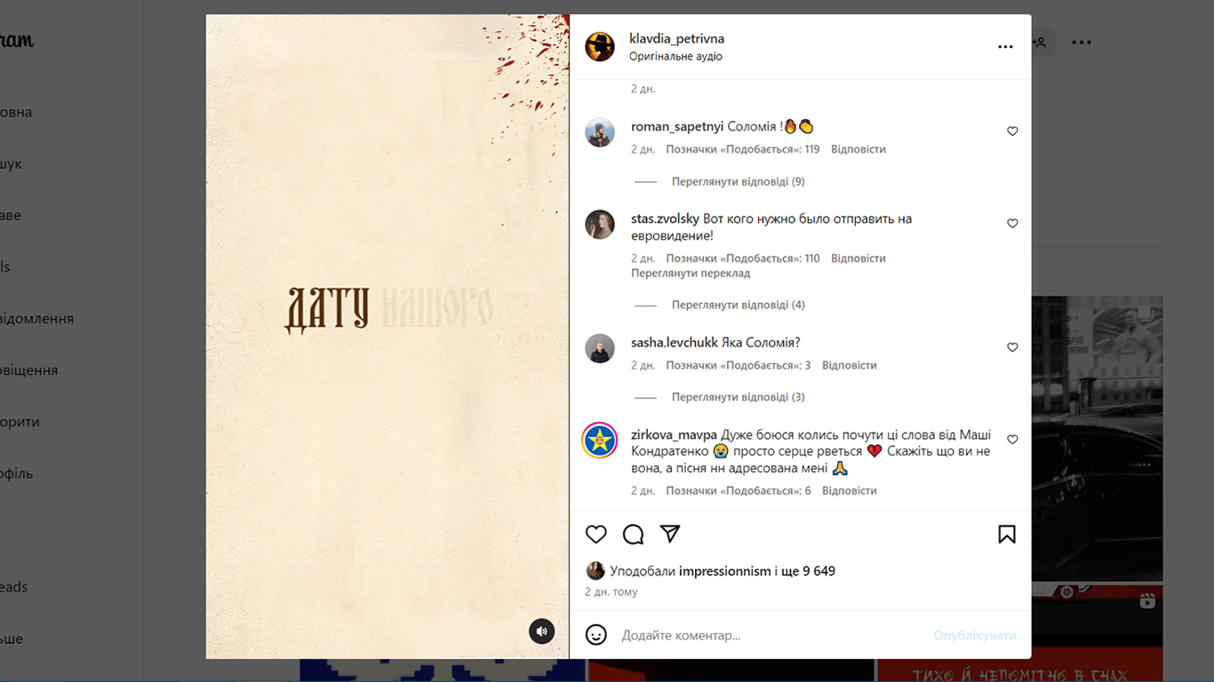Share post via paper plane icon
The width and height of the screenshot is (1214, 682).
670,534
